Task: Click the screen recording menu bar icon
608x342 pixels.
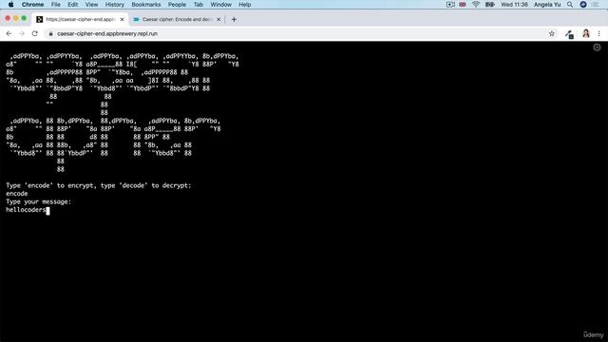Action: pos(450,5)
